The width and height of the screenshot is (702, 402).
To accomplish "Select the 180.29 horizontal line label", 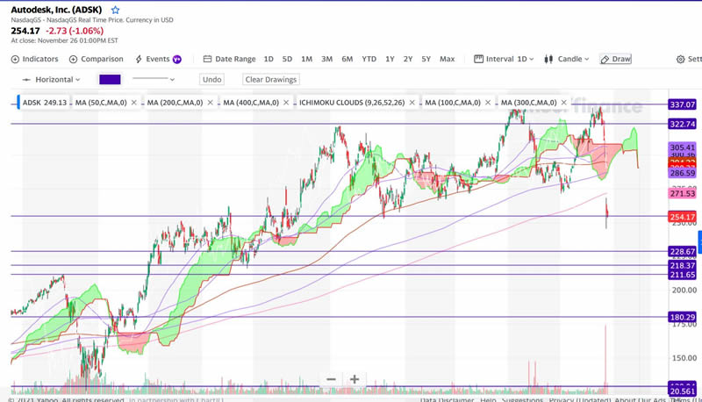I will tap(683, 318).
